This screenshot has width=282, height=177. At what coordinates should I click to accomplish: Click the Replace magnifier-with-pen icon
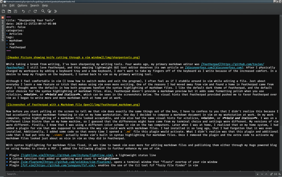[x=49, y=11]
